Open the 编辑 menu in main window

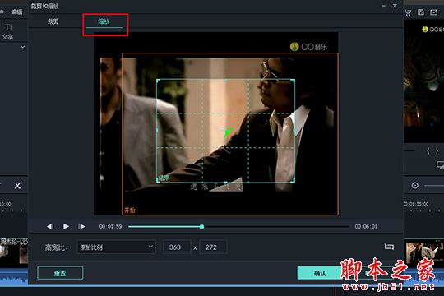16,12
